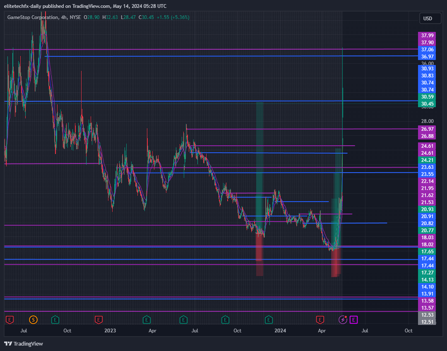Click the low value L28.47
447x351 pixels.
point(128,17)
